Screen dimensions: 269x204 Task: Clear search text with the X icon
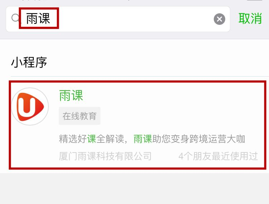220,19
